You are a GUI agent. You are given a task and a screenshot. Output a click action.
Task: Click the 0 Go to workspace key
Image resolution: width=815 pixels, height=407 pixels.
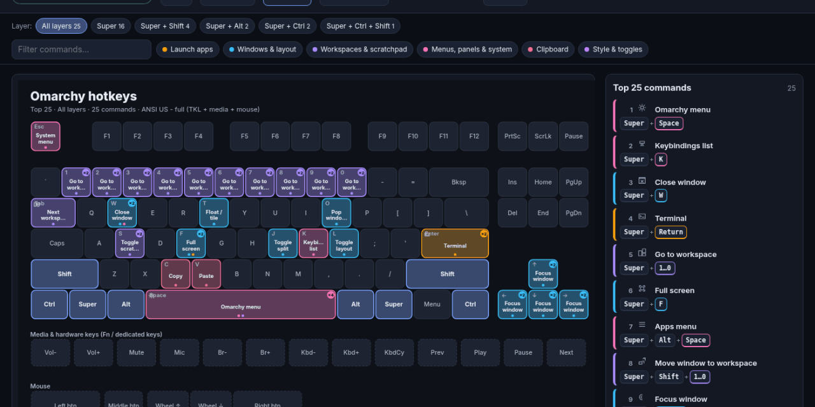351,183
